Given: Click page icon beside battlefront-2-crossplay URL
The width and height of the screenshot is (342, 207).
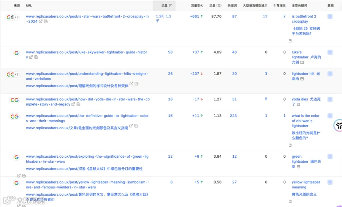Looking at the screenshot, I should tap(46, 21).
